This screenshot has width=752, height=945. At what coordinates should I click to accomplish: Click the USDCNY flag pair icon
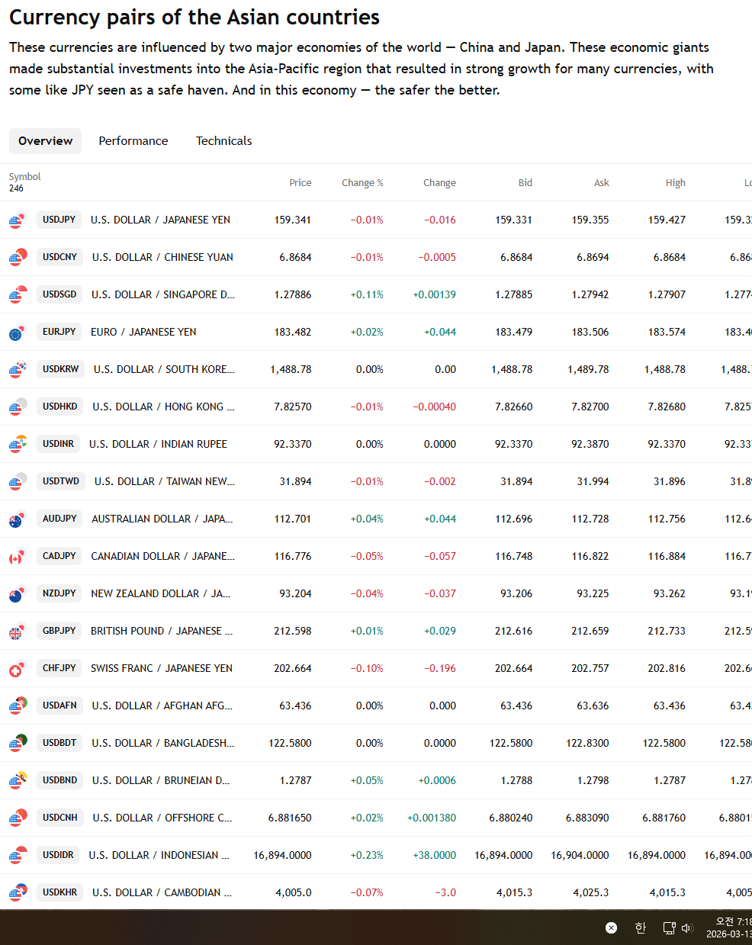tap(18, 257)
